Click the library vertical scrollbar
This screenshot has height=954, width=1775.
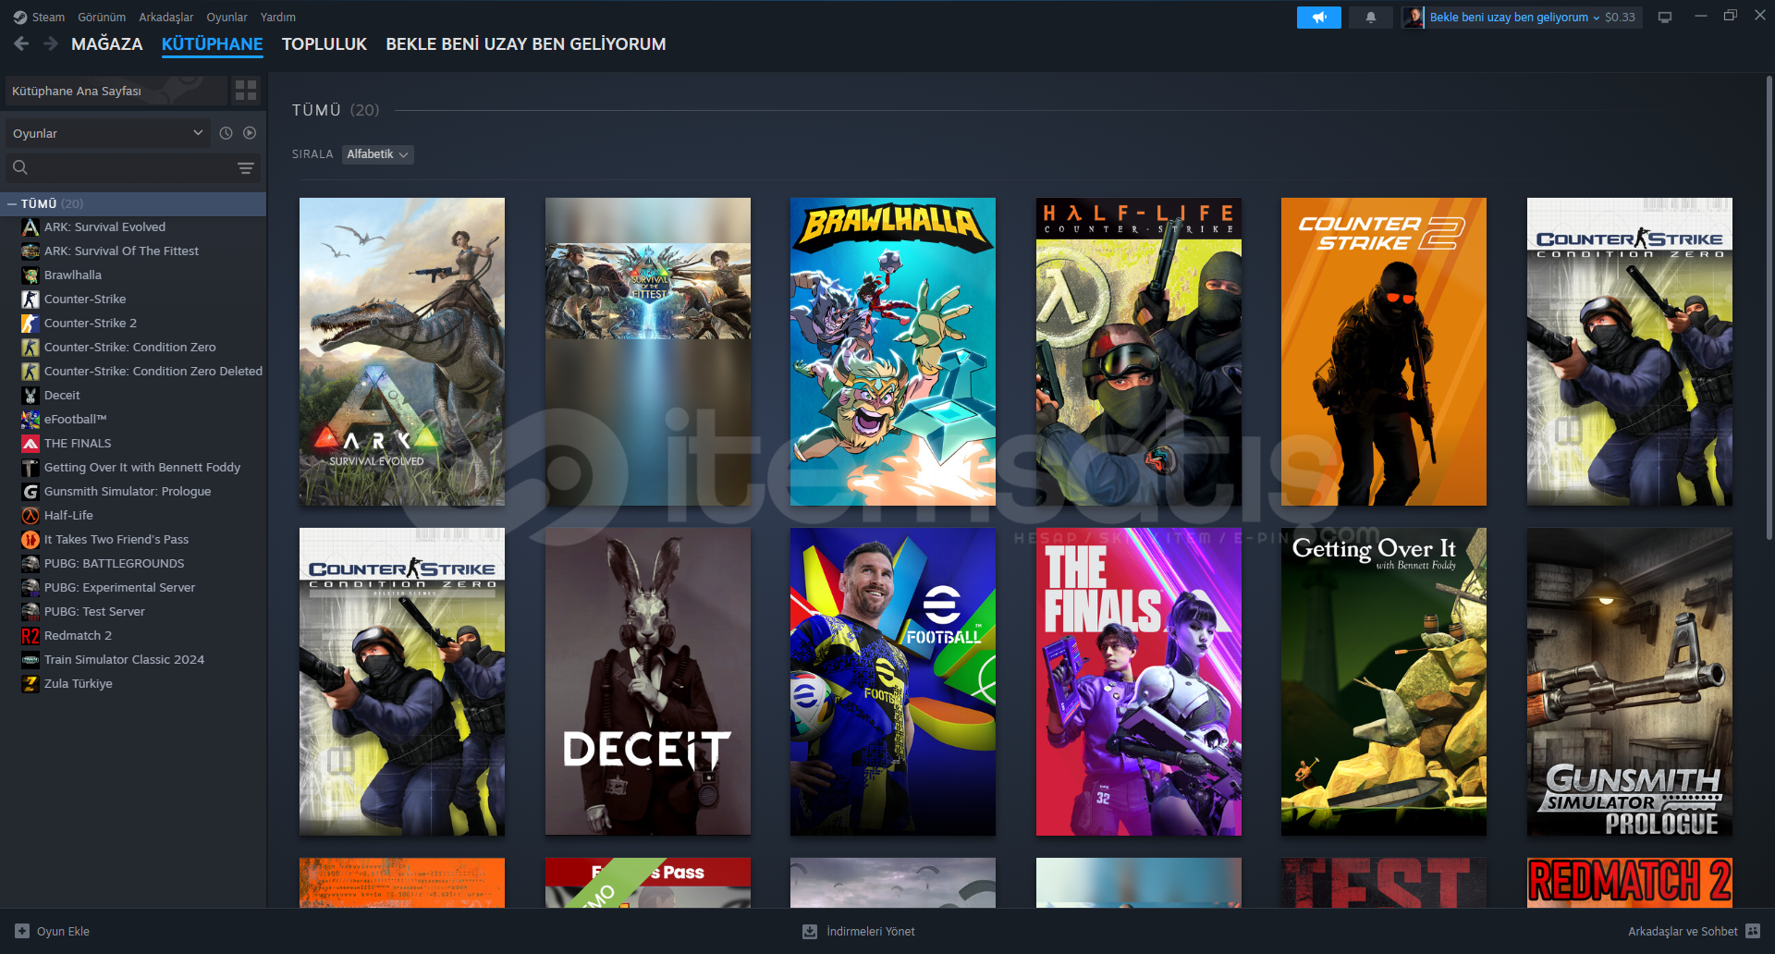[x=1769, y=307]
